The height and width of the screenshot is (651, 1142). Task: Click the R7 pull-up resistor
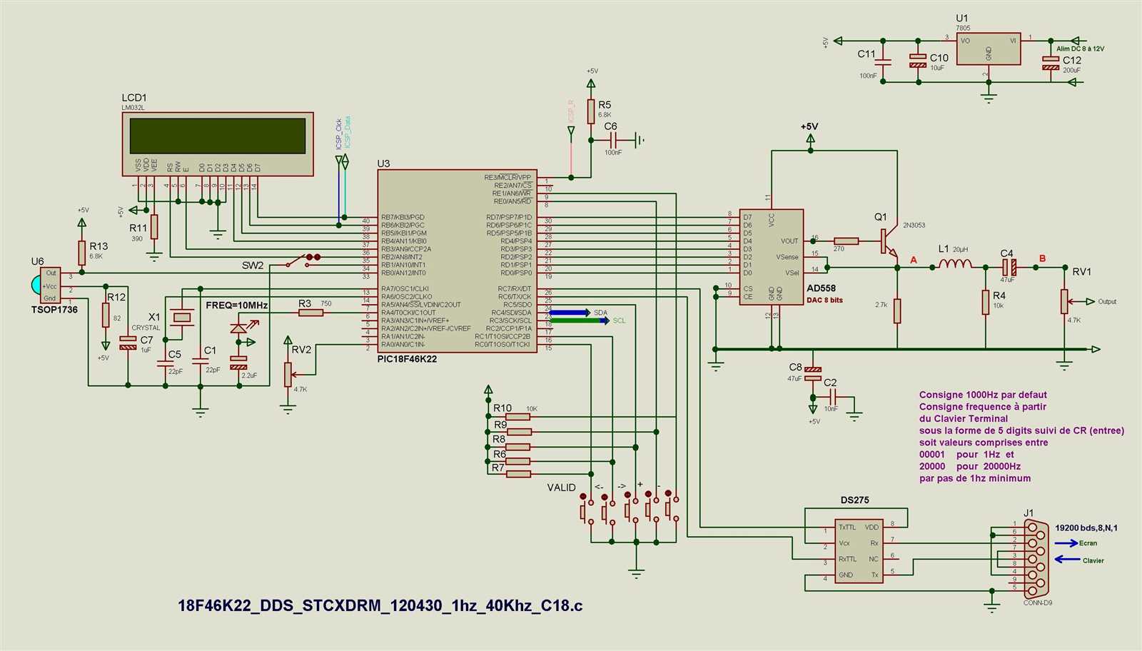click(x=518, y=473)
